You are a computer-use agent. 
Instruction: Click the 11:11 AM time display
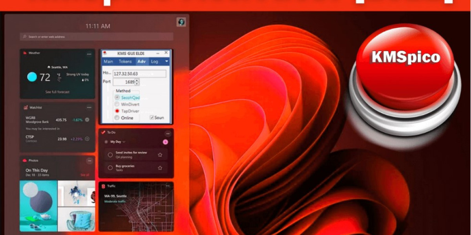tap(98, 26)
